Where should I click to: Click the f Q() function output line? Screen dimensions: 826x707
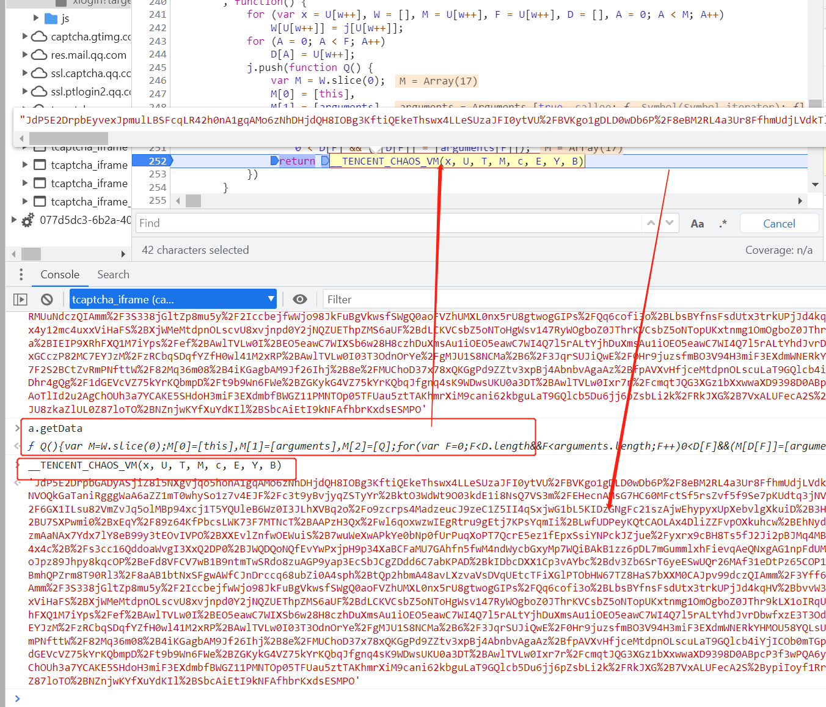pyautogui.click(x=426, y=446)
